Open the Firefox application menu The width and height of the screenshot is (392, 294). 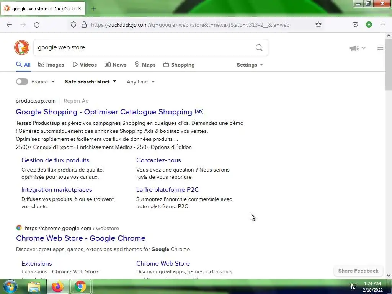[x=382, y=24]
